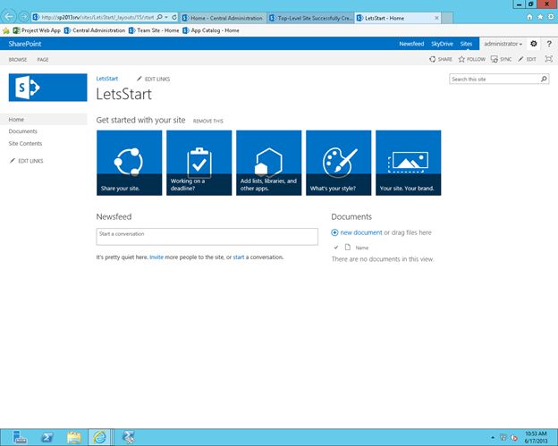Open App Catalog - Home bookmark
558x446 pixels.
click(211, 30)
